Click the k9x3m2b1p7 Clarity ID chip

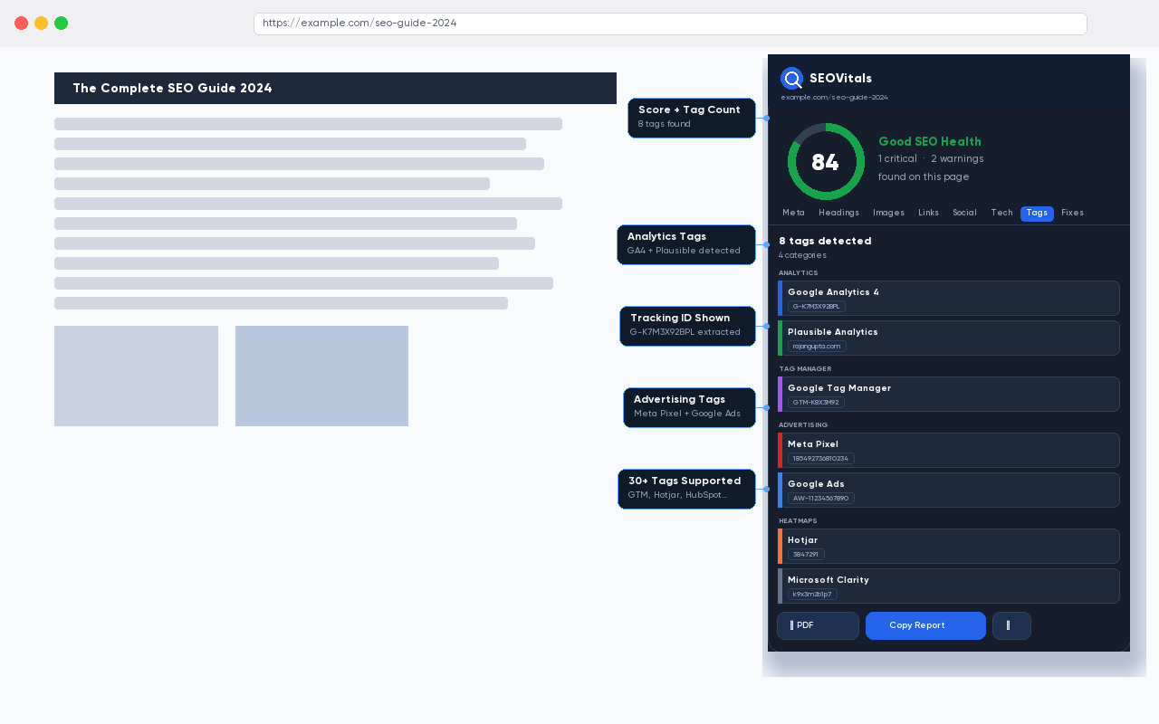click(812, 595)
